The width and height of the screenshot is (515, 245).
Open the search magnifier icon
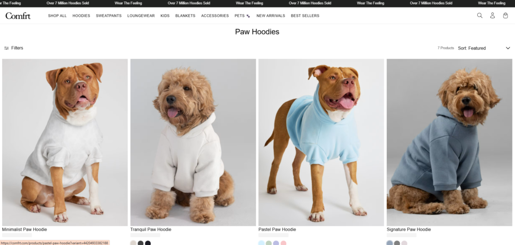pos(479,16)
